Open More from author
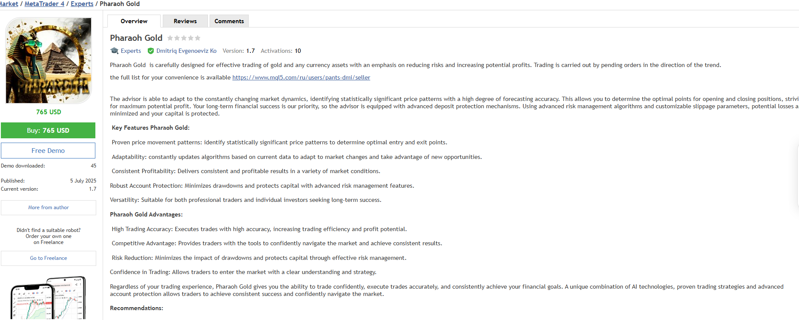 point(49,207)
